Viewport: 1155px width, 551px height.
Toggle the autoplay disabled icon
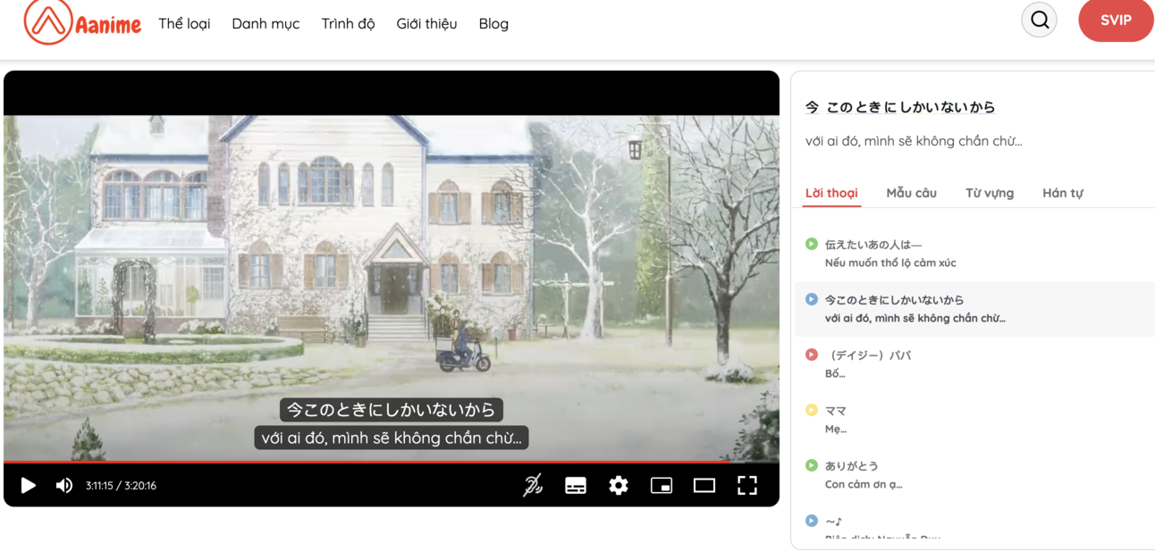pyautogui.click(x=533, y=486)
